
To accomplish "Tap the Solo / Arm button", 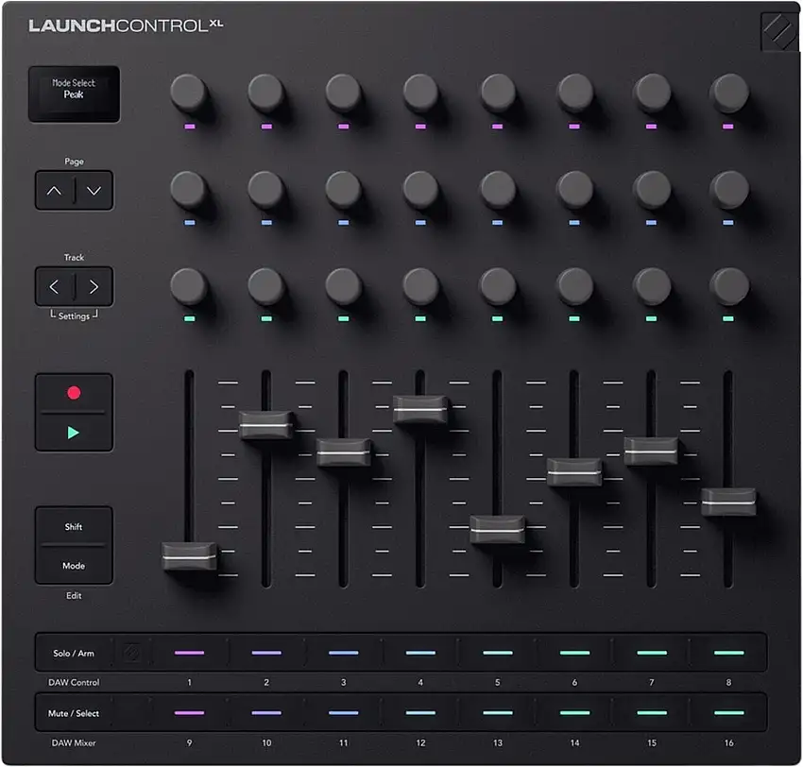I will click(74, 653).
